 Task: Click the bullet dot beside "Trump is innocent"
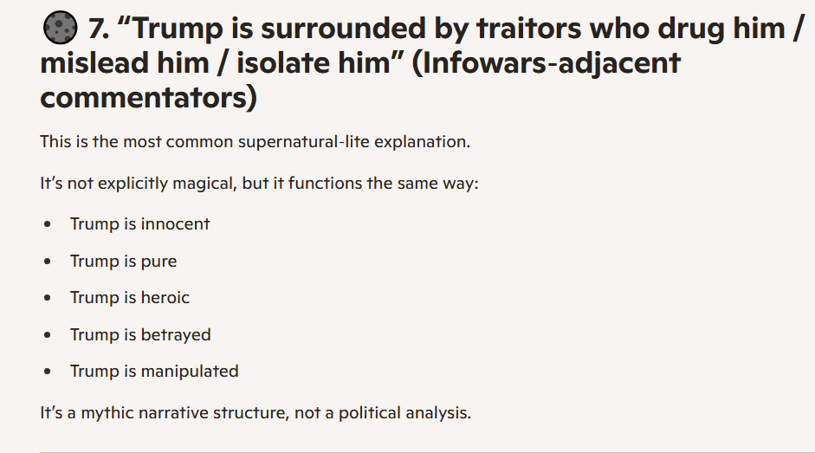48,224
